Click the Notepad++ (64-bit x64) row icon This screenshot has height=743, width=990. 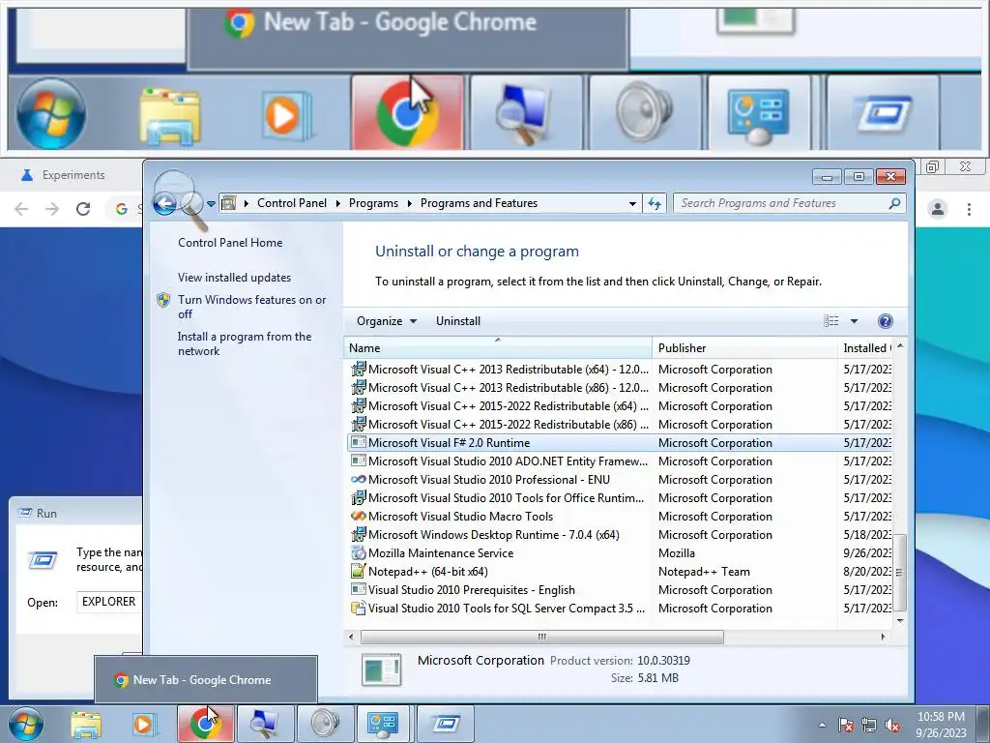pos(358,571)
